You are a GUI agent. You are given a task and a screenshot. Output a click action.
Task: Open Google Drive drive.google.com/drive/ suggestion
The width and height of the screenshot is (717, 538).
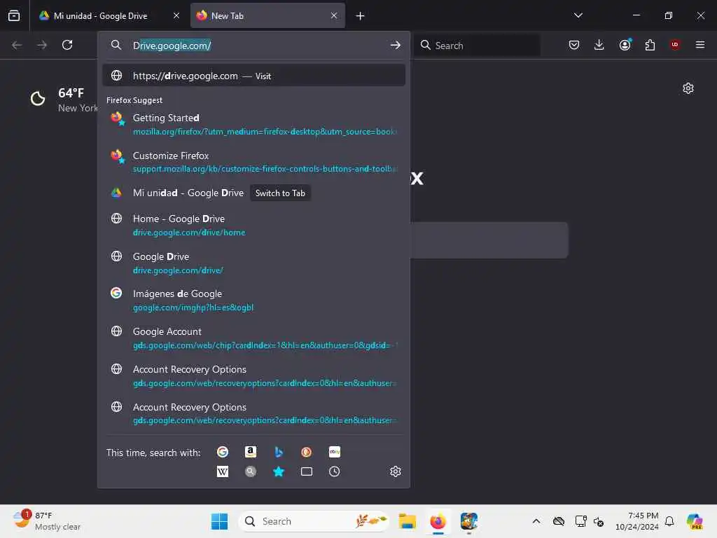[x=253, y=263]
